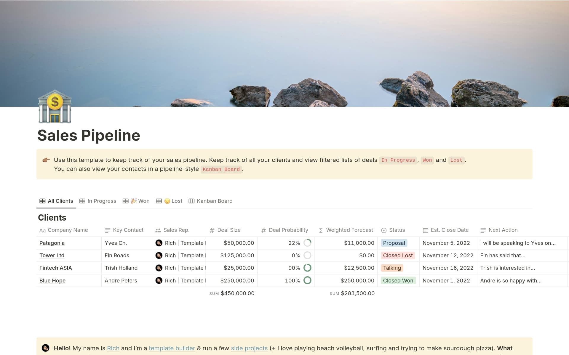Open the Won view tab
This screenshot has width=569, height=355.
[136, 201]
